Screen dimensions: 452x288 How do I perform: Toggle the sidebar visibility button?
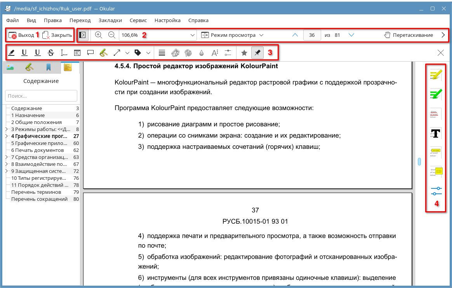pyautogui.click(x=82, y=35)
